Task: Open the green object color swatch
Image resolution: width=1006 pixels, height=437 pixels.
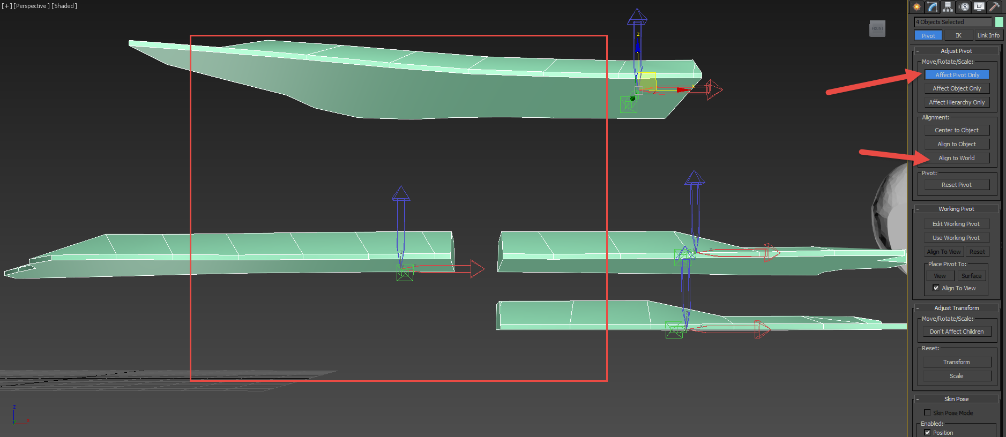Action: coord(999,22)
